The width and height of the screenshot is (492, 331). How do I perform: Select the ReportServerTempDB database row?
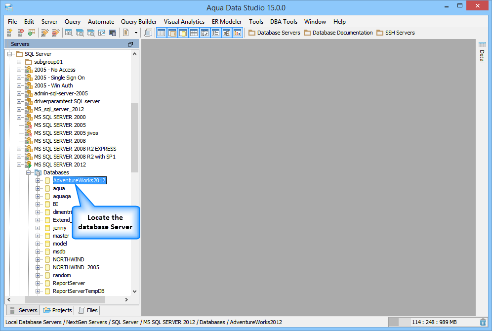pos(79,291)
